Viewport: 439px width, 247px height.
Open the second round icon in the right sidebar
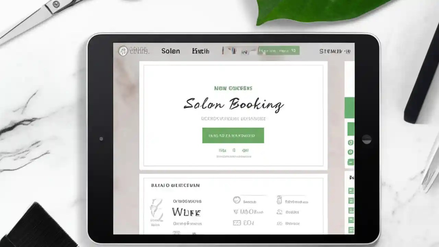click(350, 152)
